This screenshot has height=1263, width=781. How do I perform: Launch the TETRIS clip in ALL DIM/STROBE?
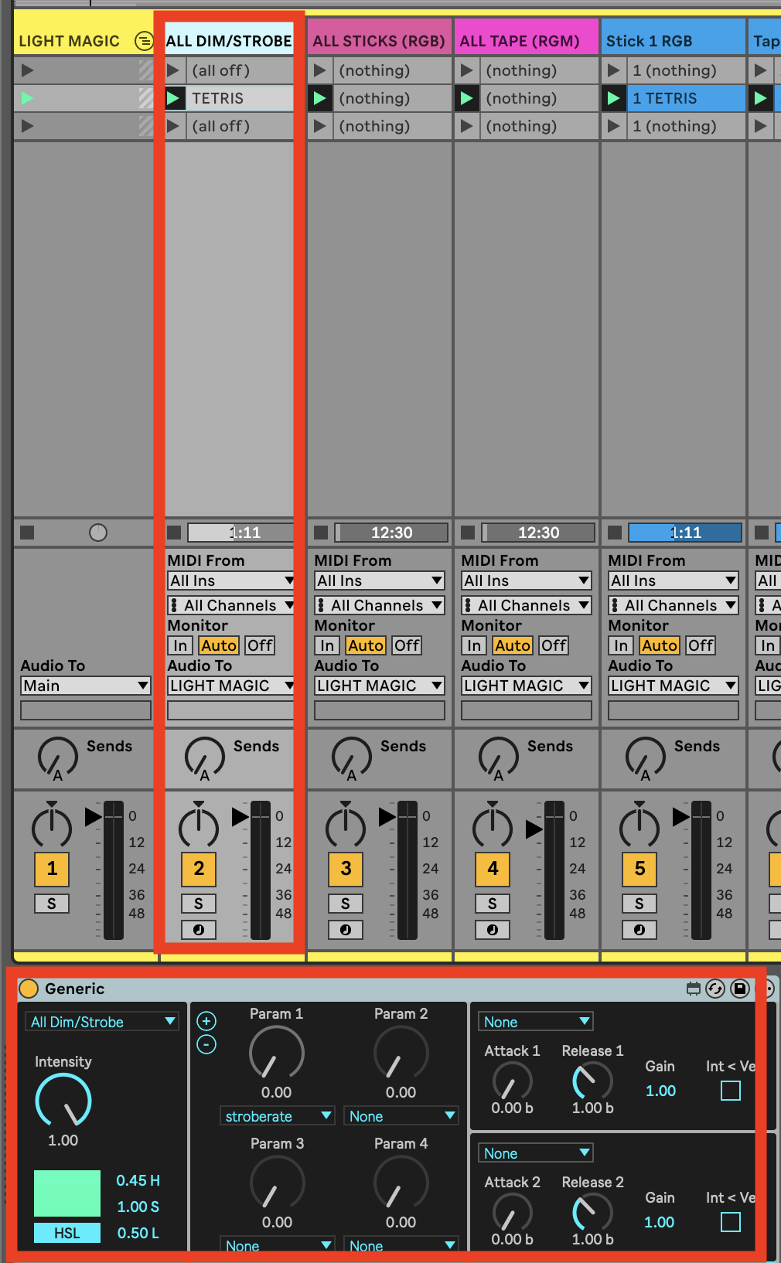[x=174, y=98]
